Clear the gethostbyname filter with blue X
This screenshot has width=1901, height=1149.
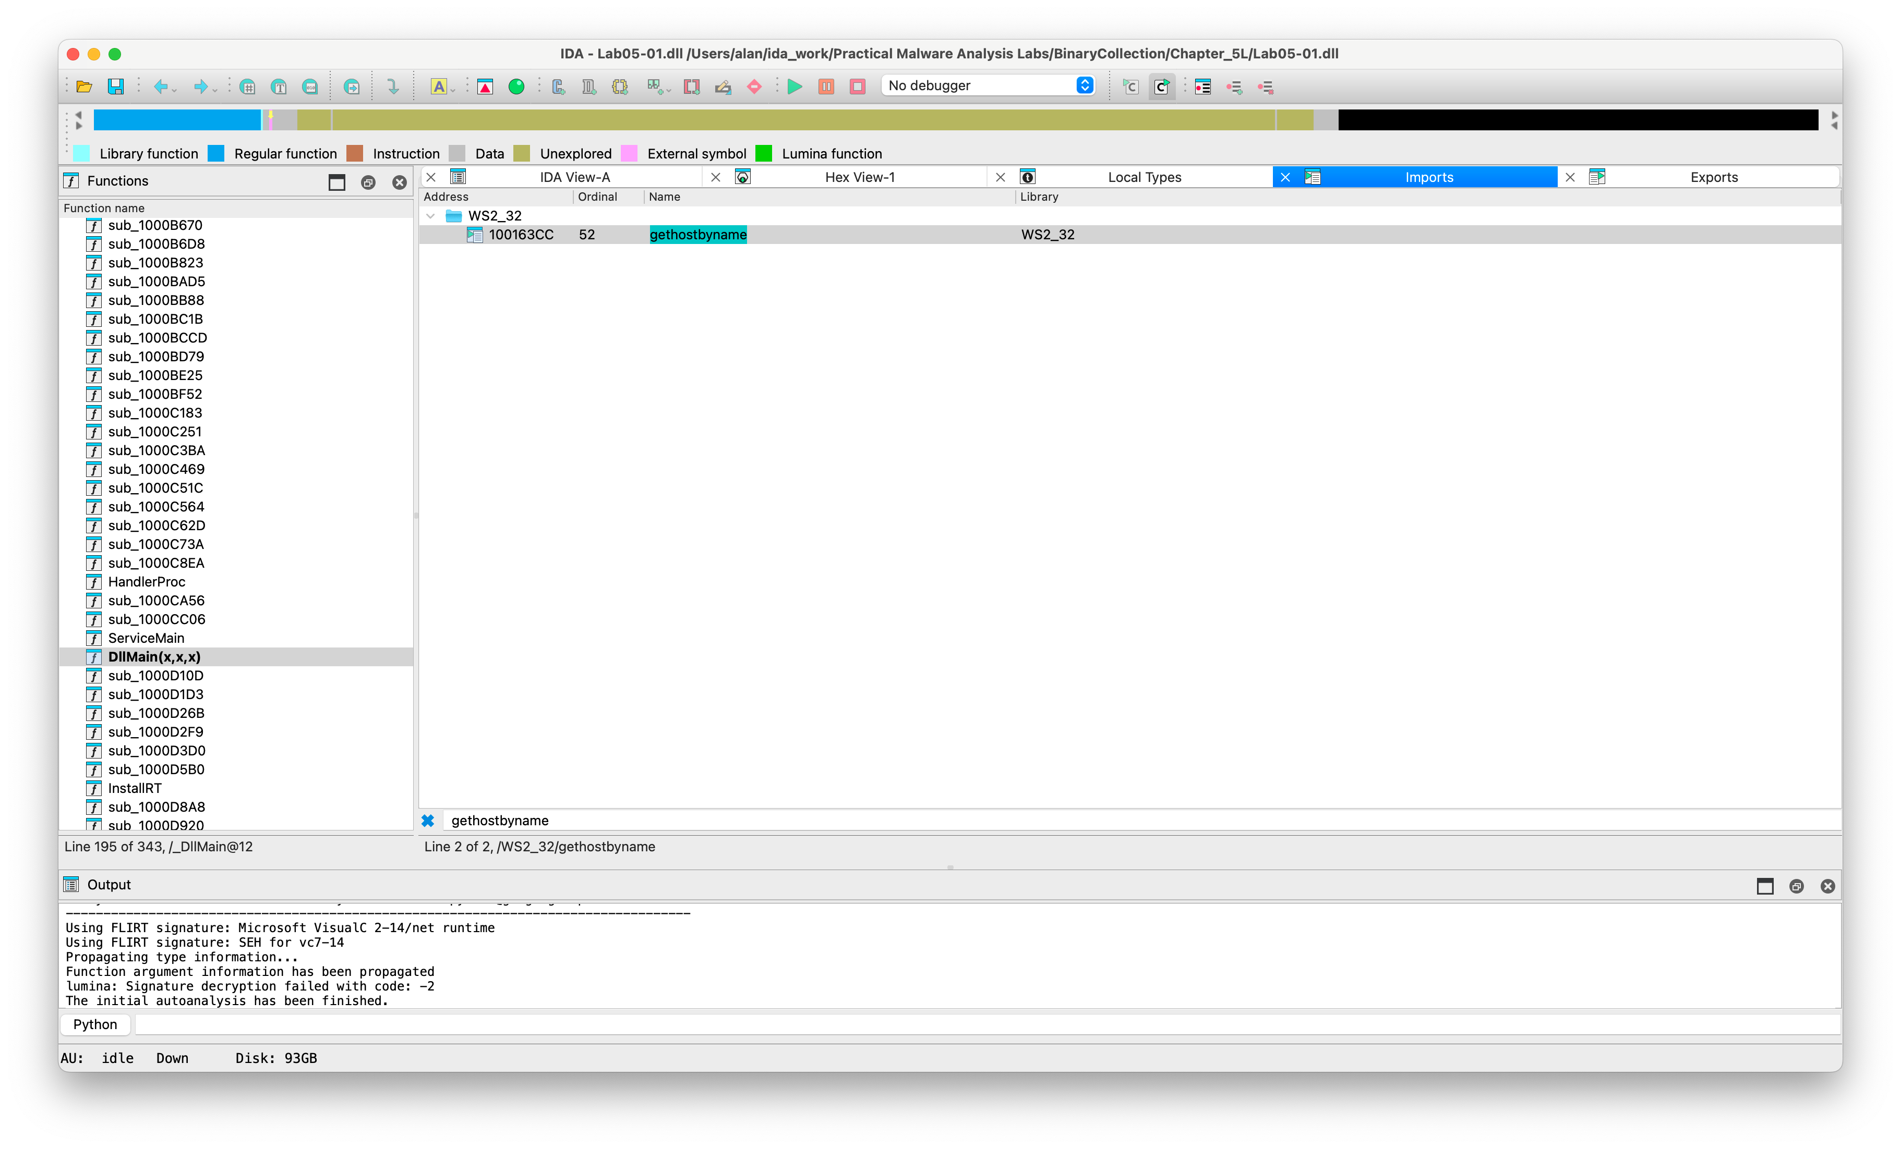(x=428, y=821)
